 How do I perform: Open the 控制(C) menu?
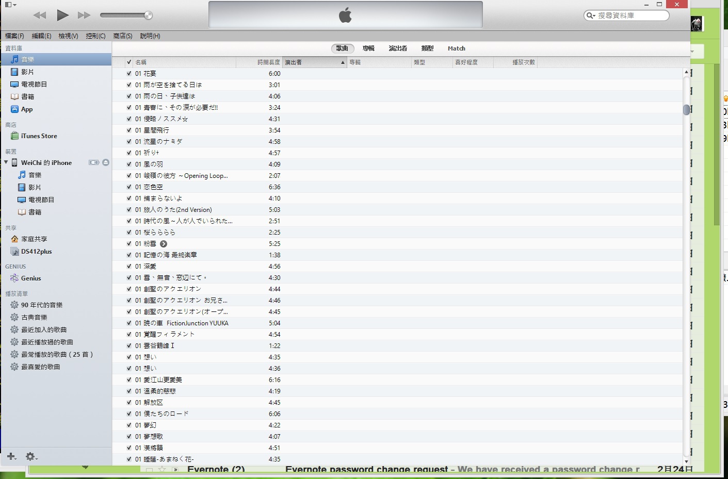(x=95, y=36)
